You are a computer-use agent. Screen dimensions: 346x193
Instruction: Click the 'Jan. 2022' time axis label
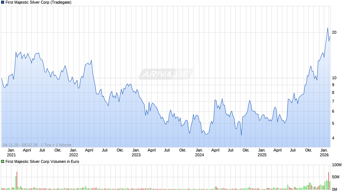[74, 153]
